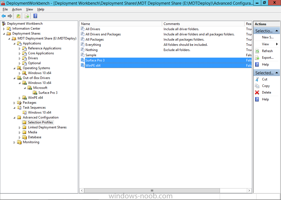Open the Help menu in menu bar

pos(41,9)
